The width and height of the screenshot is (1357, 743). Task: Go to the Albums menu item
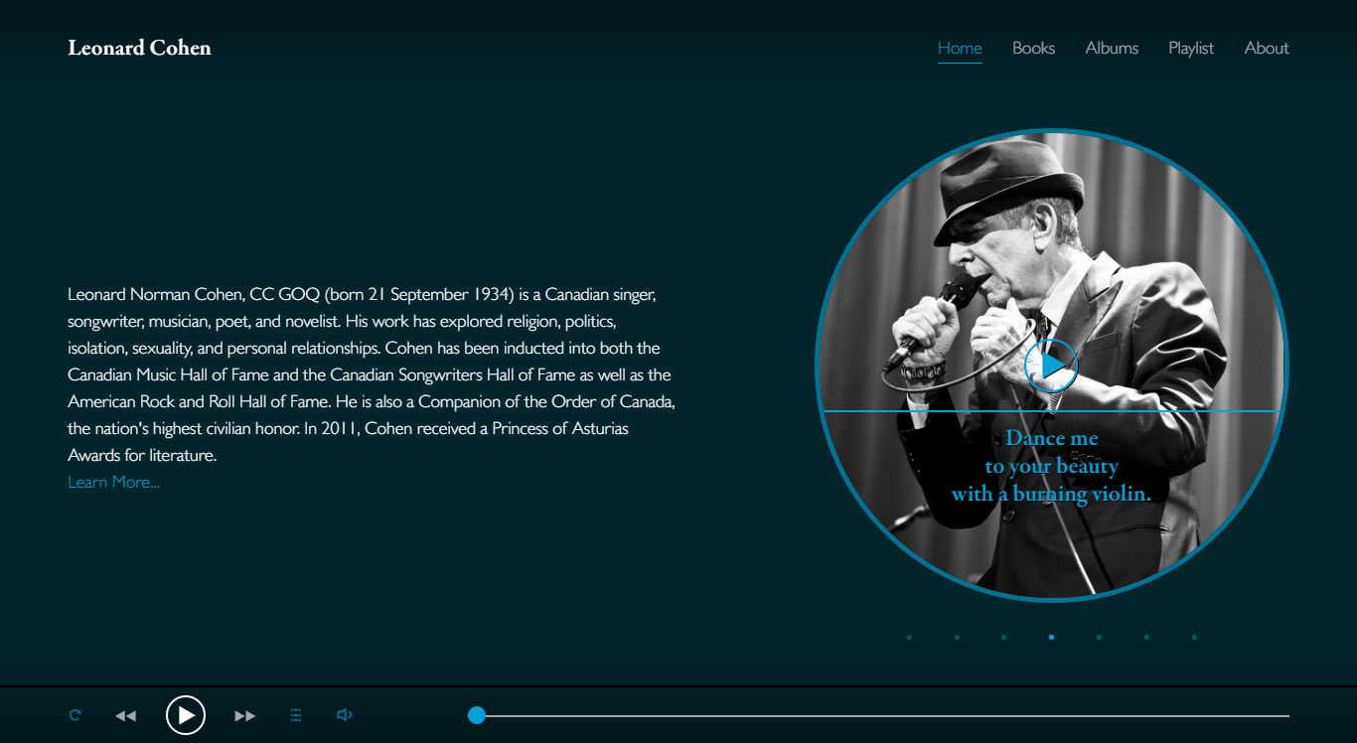point(1112,48)
